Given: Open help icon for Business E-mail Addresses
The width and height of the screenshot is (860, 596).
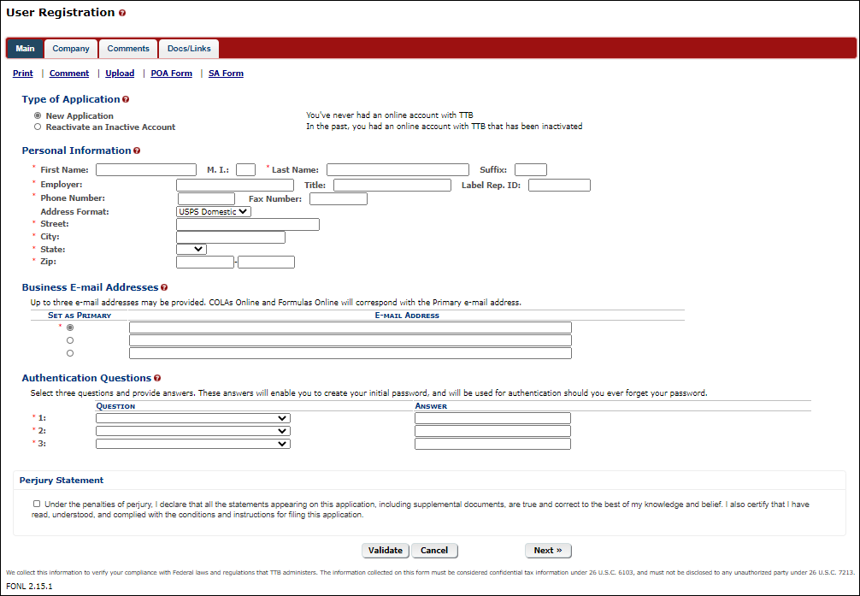Looking at the screenshot, I should [x=164, y=288].
